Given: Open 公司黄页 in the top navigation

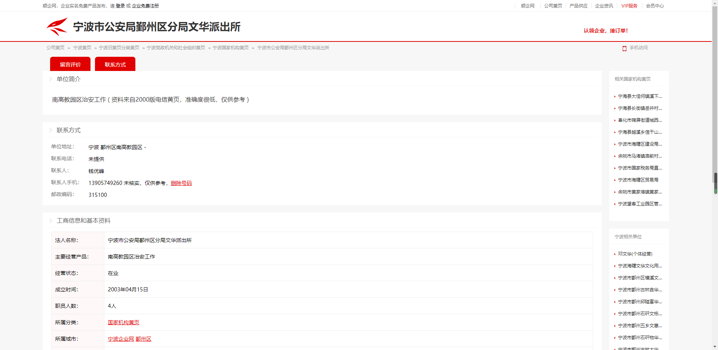Looking at the screenshot, I should click(x=553, y=6).
